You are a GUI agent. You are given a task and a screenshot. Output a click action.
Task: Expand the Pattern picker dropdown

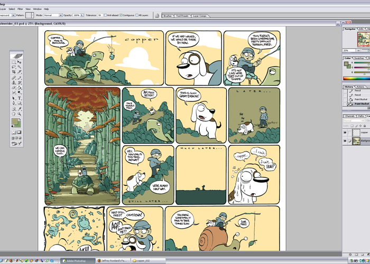(32, 15)
